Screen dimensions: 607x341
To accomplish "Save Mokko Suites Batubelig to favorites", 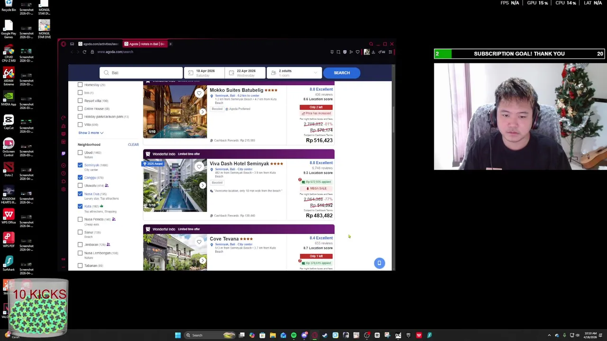I will 199,93.
